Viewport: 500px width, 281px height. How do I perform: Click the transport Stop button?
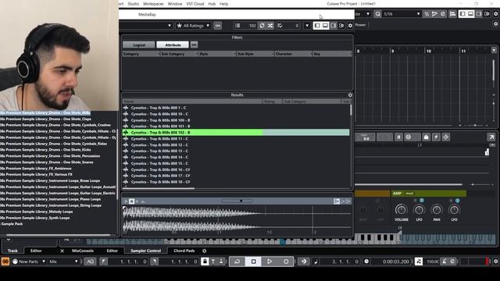point(253,261)
